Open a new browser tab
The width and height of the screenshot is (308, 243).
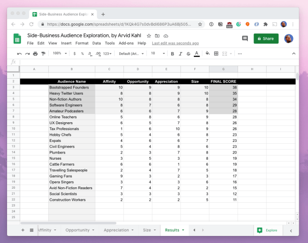(x=103, y=15)
